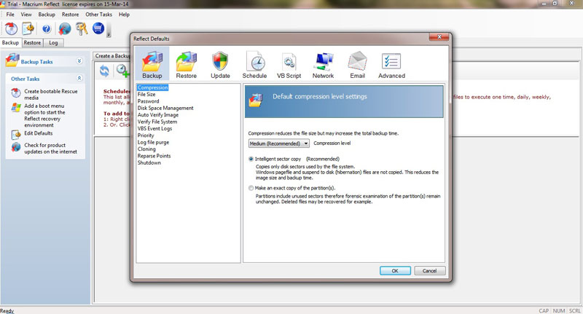Select Priority in settings list

click(x=146, y=136)
